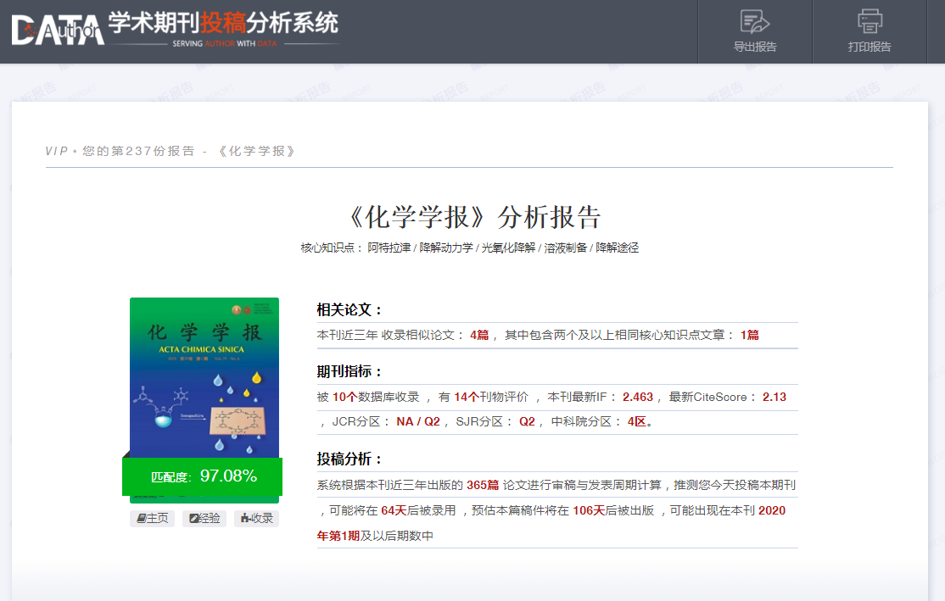Select the 光氧化降解 knowledge point

pyautogui.click(x=508, y=248)
